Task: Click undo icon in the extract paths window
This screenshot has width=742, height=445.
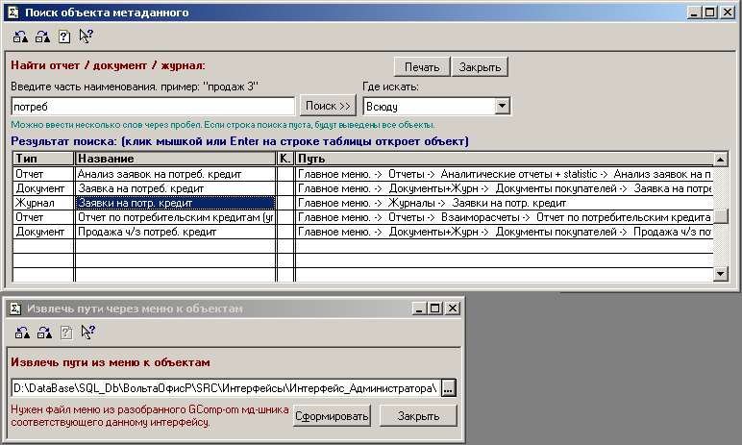Action: [x=22, y=333]
